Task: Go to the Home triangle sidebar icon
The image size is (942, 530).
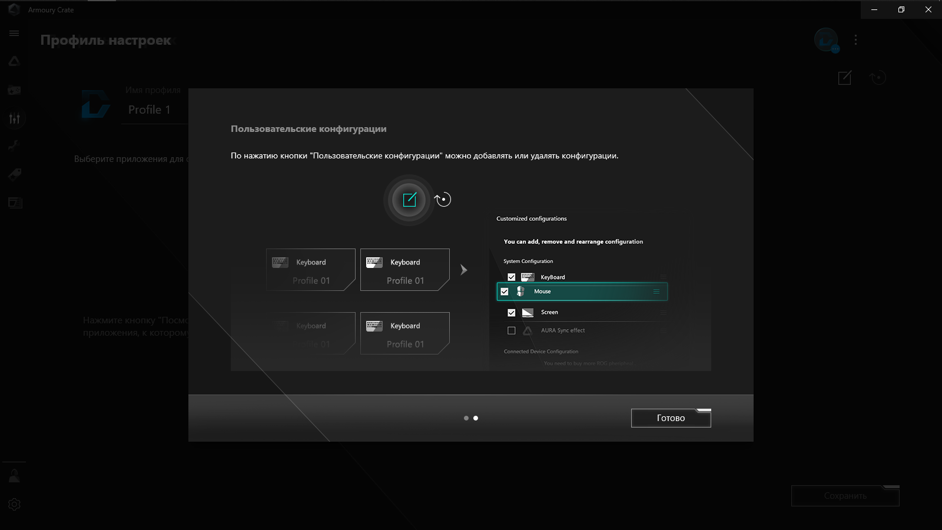Action: pos(14,61)
